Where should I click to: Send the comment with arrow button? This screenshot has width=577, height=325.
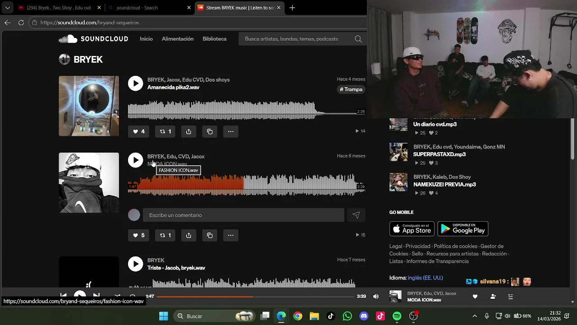coord(356,215)
